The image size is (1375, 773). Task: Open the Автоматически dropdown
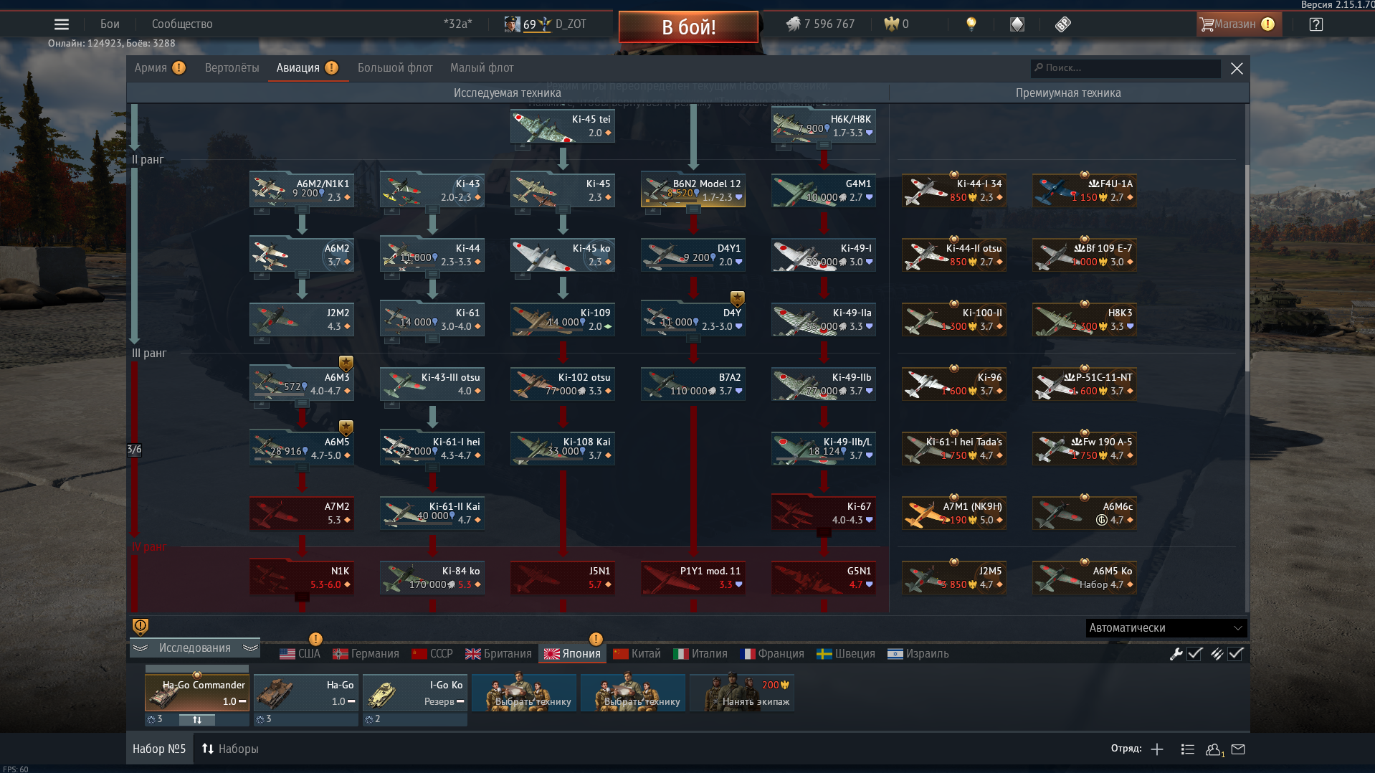click(x=1166, y=628)
